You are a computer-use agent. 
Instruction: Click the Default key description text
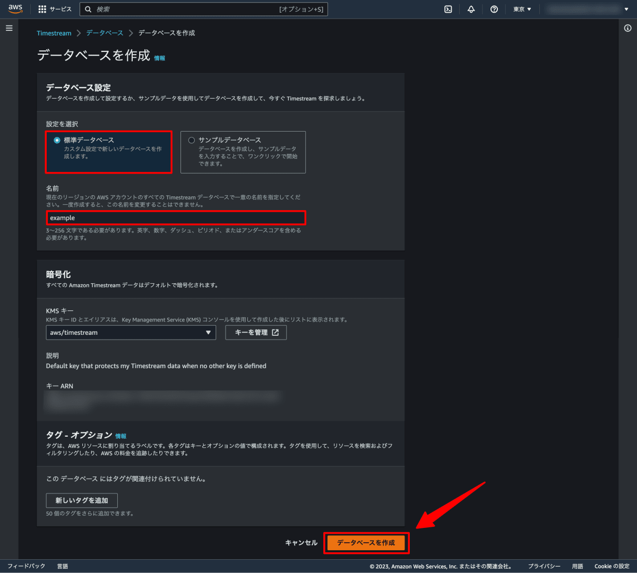(156, 366)
